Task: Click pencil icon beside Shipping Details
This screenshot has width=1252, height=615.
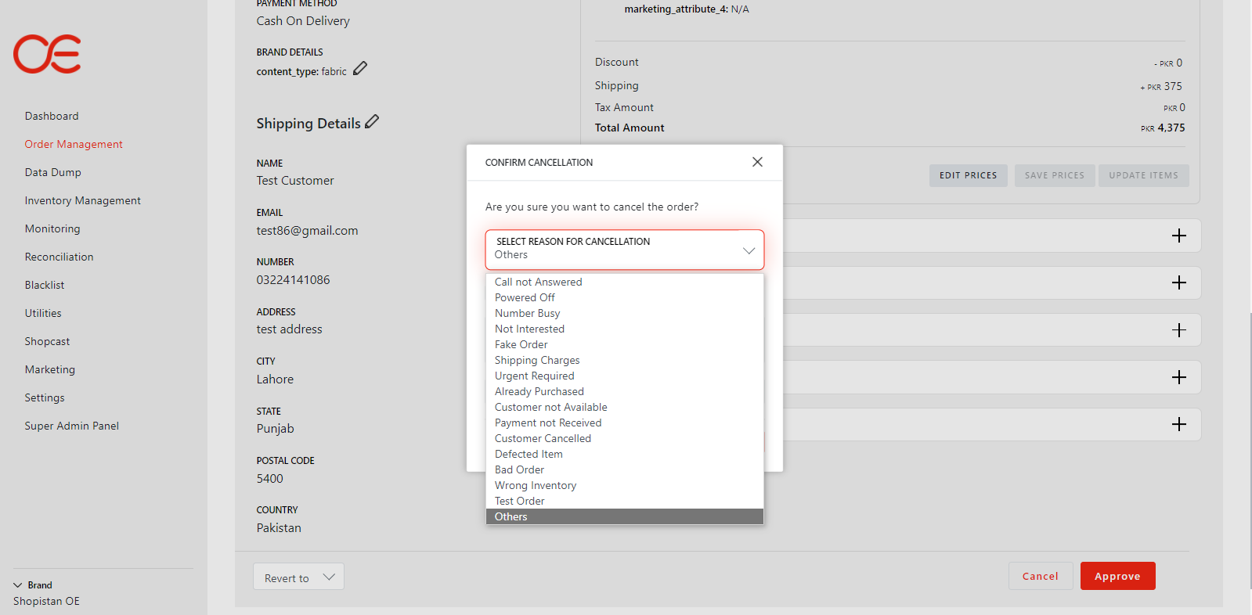Action: point(372,121)
